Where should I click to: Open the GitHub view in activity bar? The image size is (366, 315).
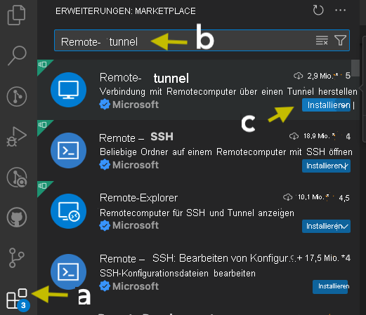(x=17, y=217)
